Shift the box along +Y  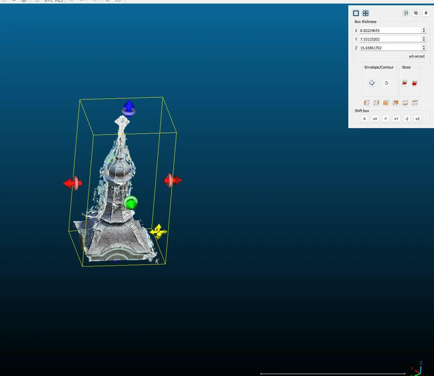[x=396, y=118]
